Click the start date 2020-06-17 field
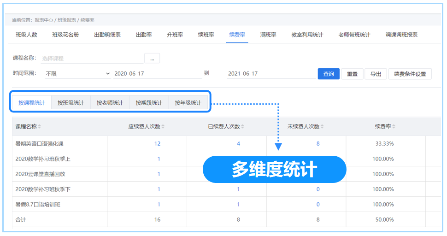This screenshot has width=447, height=236. pyautogui.click(x=157, y=74)
